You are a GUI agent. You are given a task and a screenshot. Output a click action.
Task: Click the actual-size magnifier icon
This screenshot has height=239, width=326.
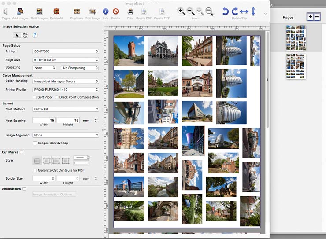tap(209, 11)
